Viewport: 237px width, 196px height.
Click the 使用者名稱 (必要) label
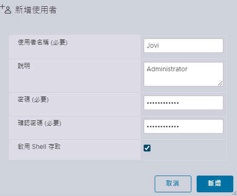[x=42, y=42]
